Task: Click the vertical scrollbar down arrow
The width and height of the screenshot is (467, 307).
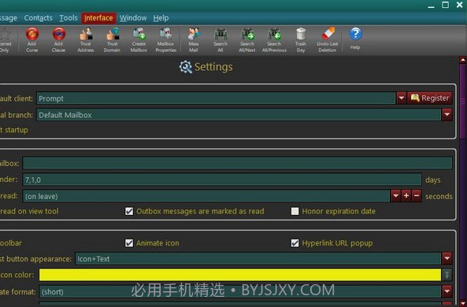Action: (463, 303)
